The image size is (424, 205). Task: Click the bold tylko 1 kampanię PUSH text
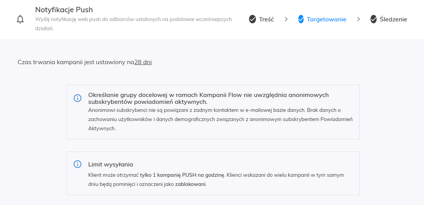coord(183,175)
